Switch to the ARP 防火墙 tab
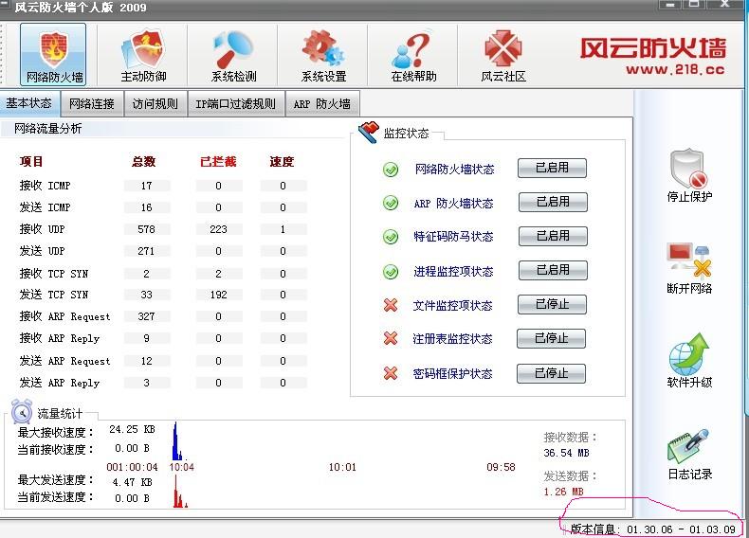The image size is (749, 538). tap(322, 103)
